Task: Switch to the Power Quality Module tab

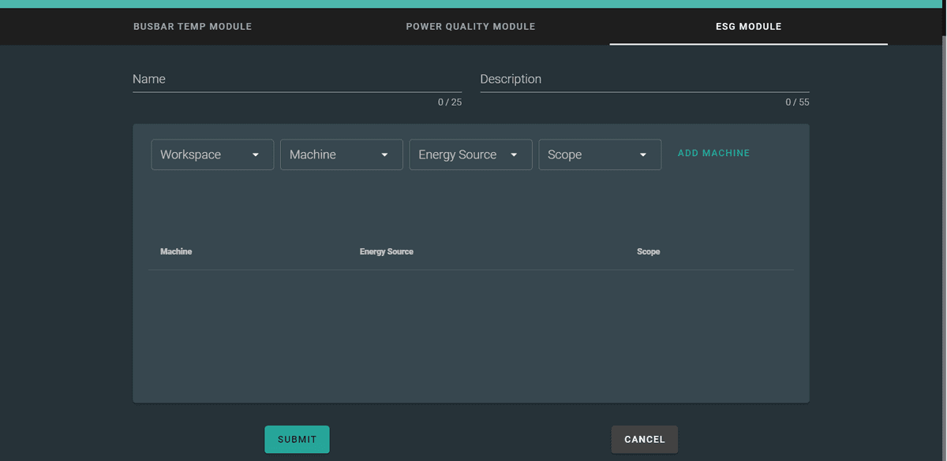Action: click(x=470, y=26)
